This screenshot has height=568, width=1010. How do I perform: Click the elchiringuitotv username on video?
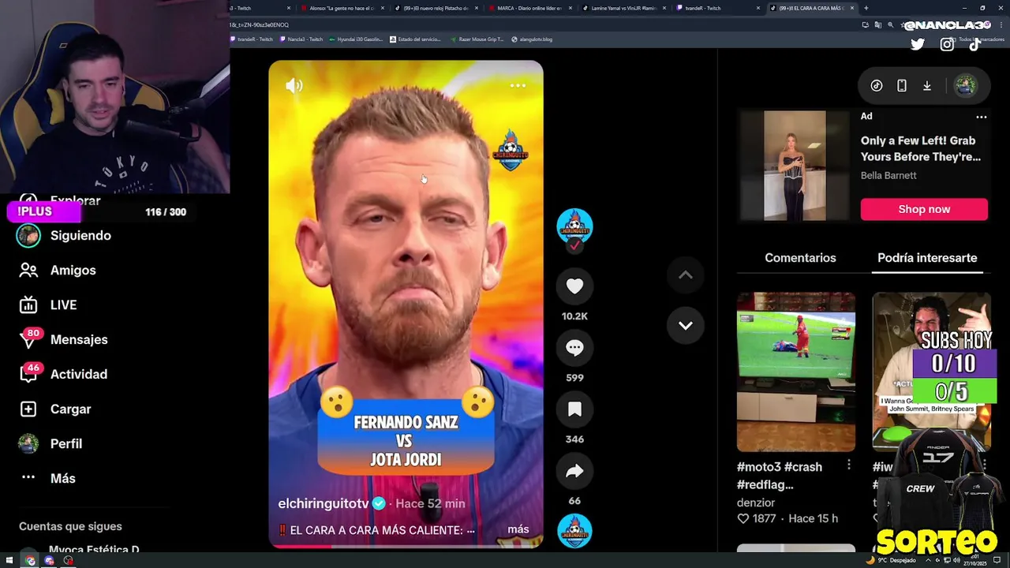click(x=324, y=503)
